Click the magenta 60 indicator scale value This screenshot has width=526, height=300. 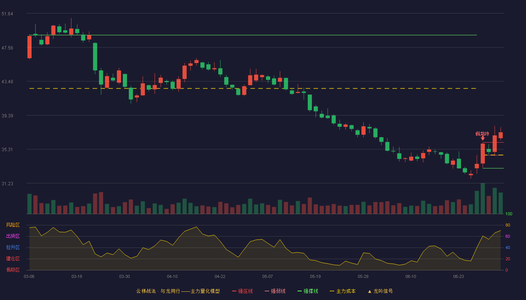tap(508, 236)
